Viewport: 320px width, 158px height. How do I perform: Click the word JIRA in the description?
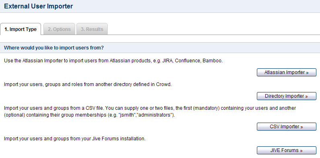168,61
